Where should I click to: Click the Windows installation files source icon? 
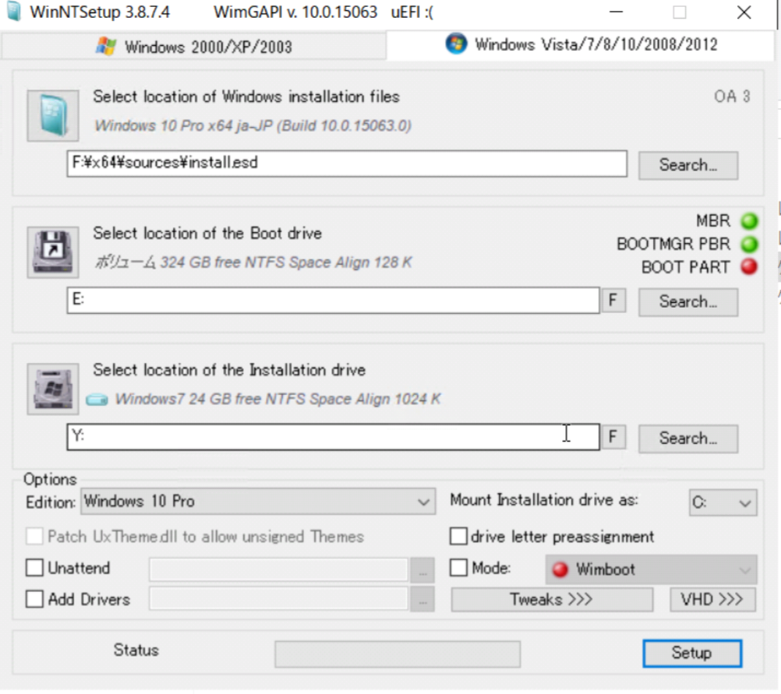[53, 115]
